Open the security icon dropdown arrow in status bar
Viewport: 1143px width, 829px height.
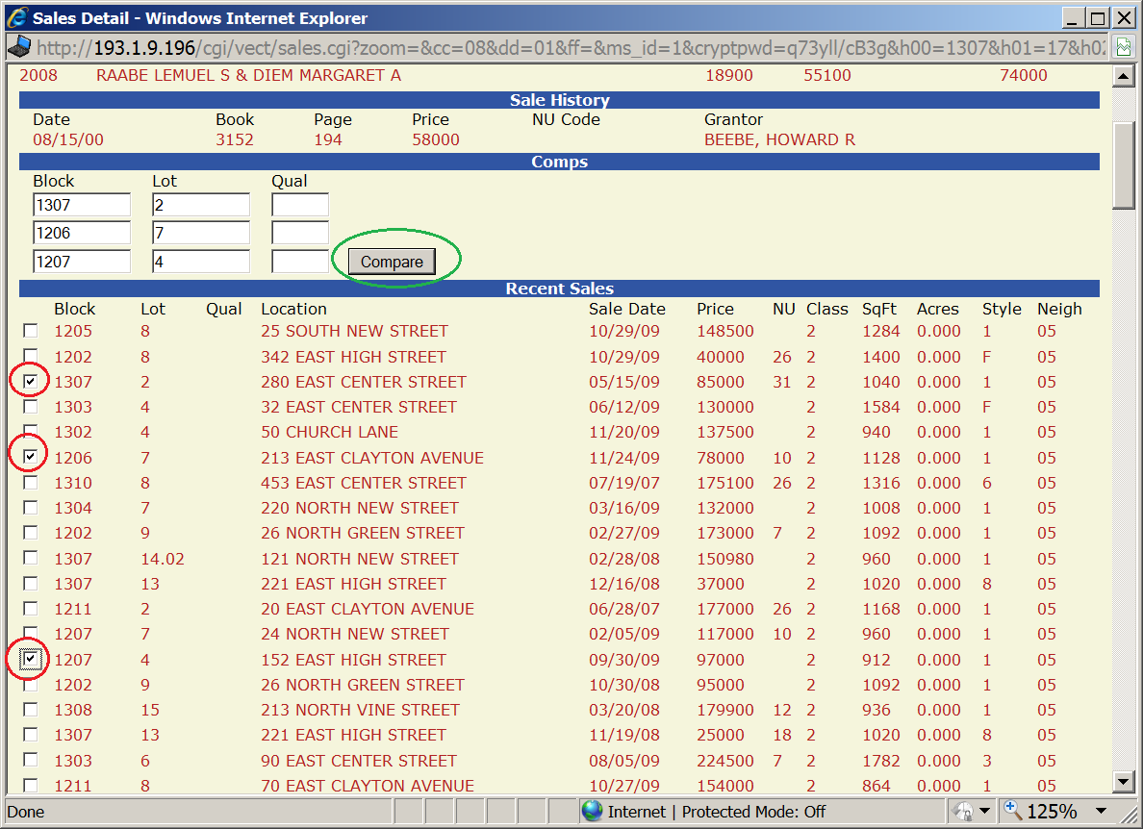[x=985, y=811]
